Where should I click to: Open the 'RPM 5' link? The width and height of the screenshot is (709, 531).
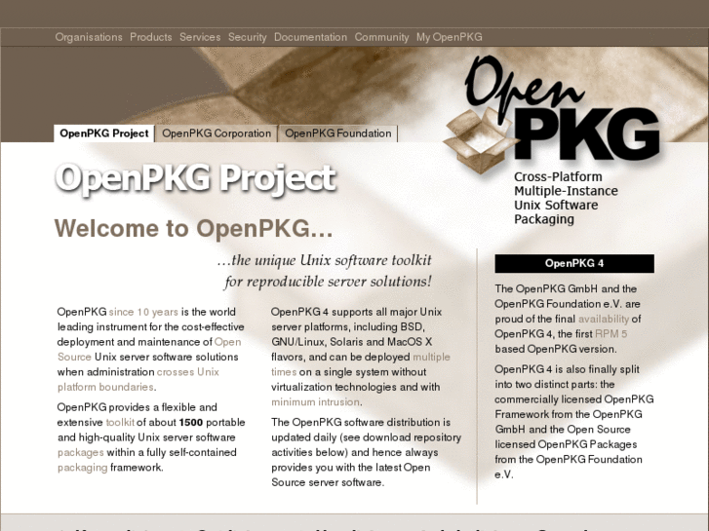[611, 334]
